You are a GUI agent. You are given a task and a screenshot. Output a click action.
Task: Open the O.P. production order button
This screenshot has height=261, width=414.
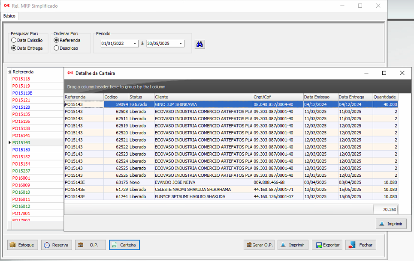[90, 245]
